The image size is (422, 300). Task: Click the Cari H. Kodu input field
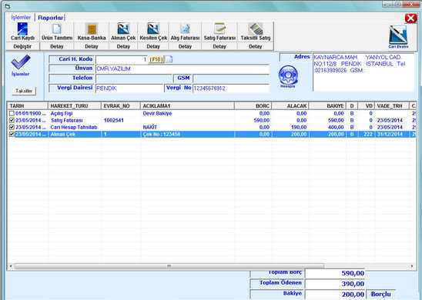[x=122, y=59]
